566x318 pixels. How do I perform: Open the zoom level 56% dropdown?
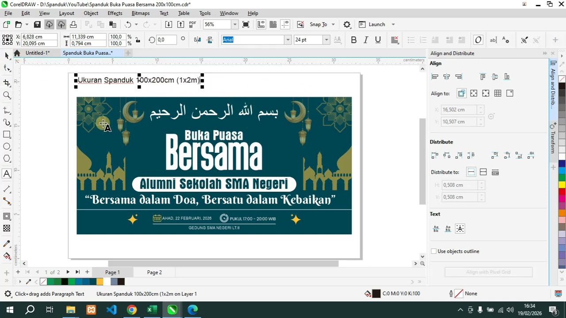pos(235,24)
